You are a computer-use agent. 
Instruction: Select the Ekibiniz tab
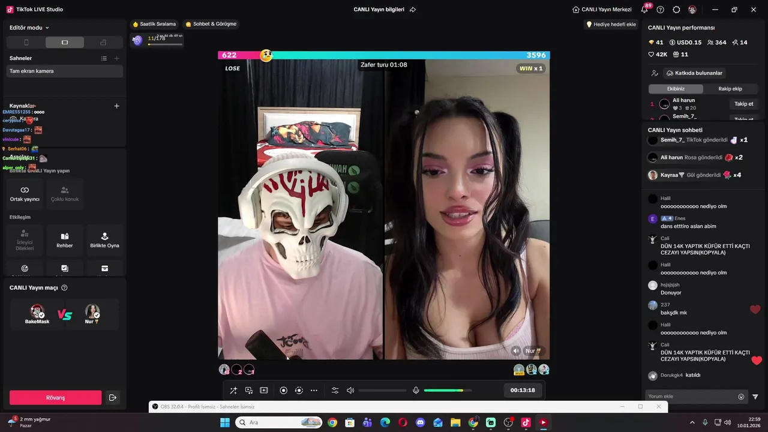(676, 89)
